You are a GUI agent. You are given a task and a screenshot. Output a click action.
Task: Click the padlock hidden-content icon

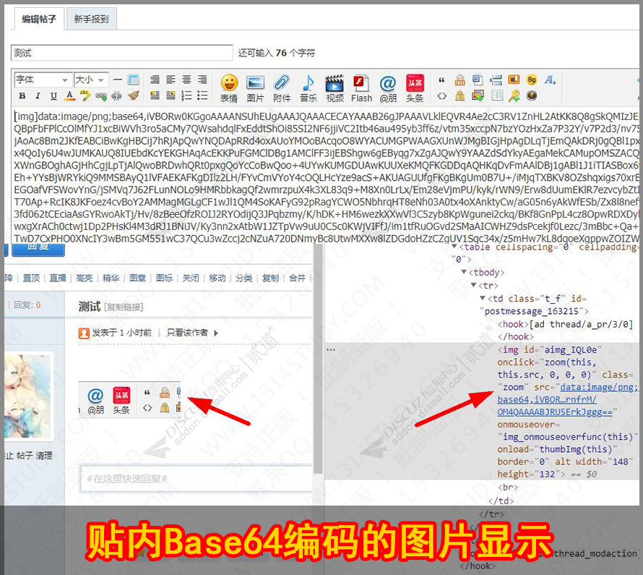coord(460,96)
